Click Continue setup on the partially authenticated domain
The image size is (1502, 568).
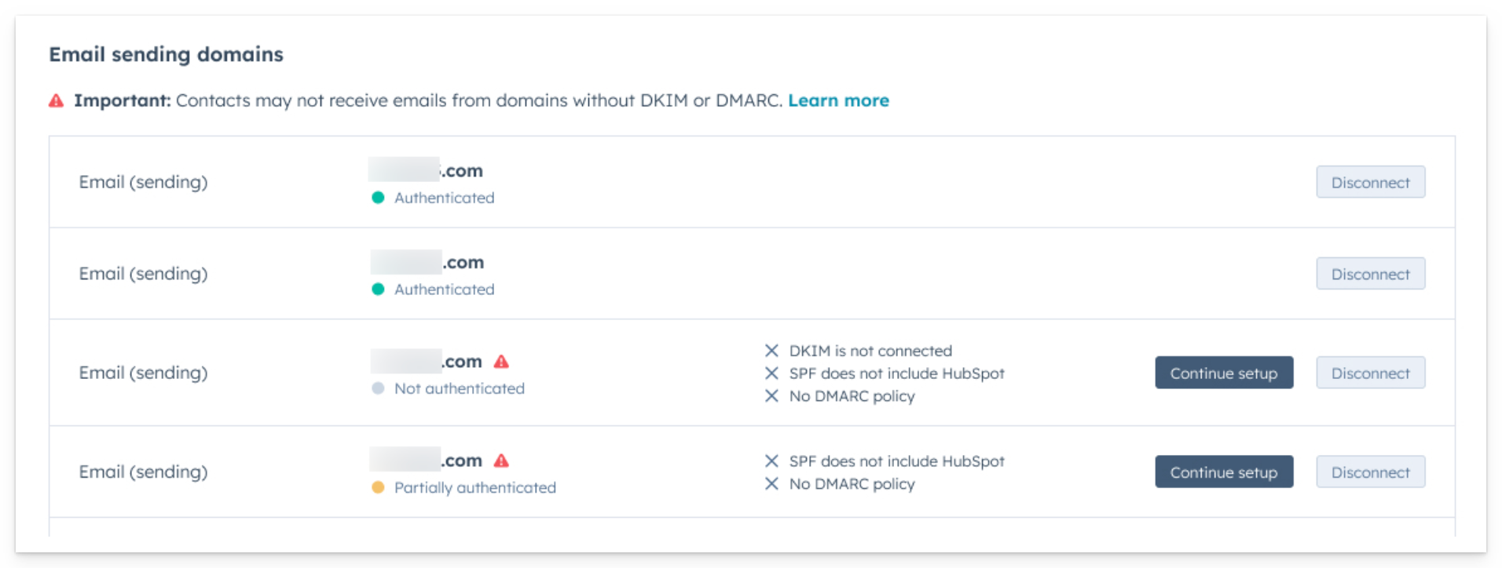click(1223, 472)
